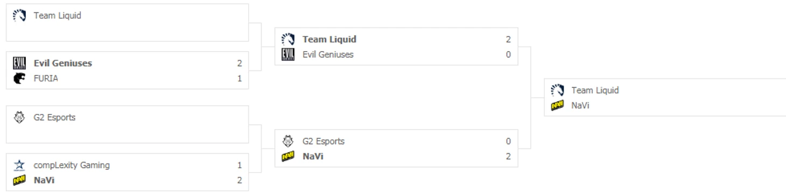The width and height of the screenshot is (786, 194).
Task: Open bold Evil Geniuses link in quarterfinal
Action: [63, 63]
